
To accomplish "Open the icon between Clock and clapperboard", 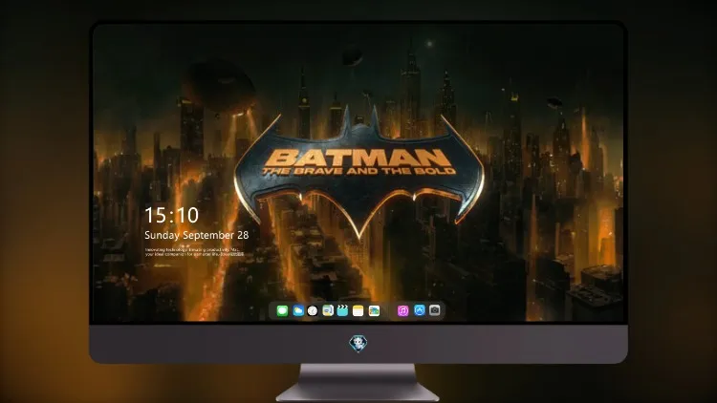I will pyautogui.click(x=328, y=310).
